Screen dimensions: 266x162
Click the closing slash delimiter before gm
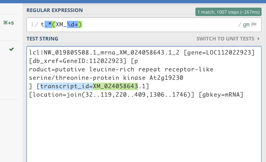(240, 24)
